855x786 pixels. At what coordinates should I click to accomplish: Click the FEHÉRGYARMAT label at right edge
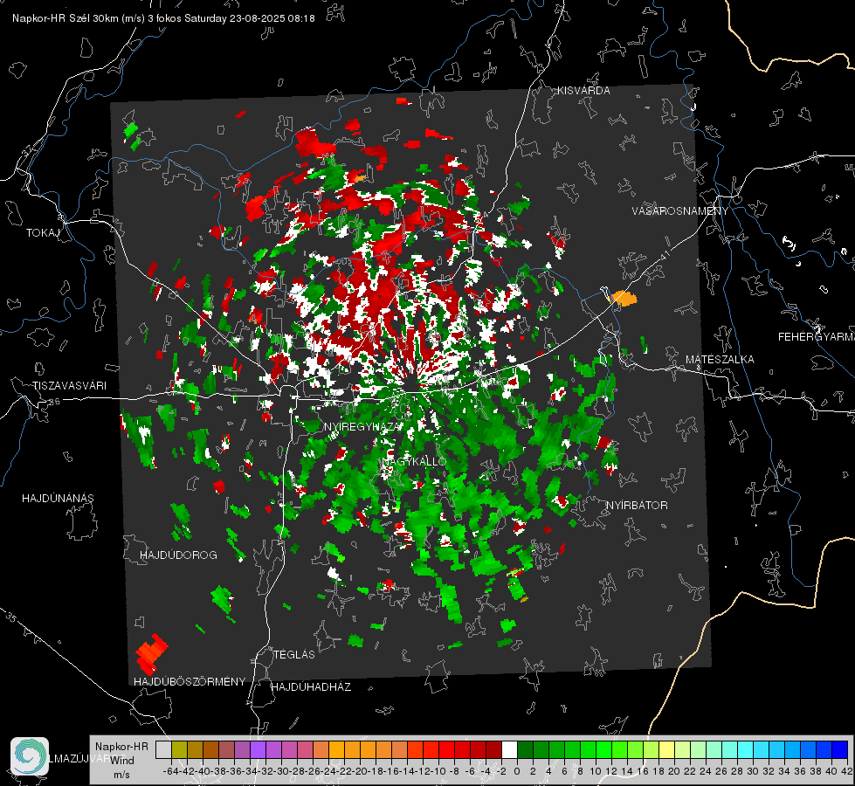pyautogui.click(x=816, y=336)
